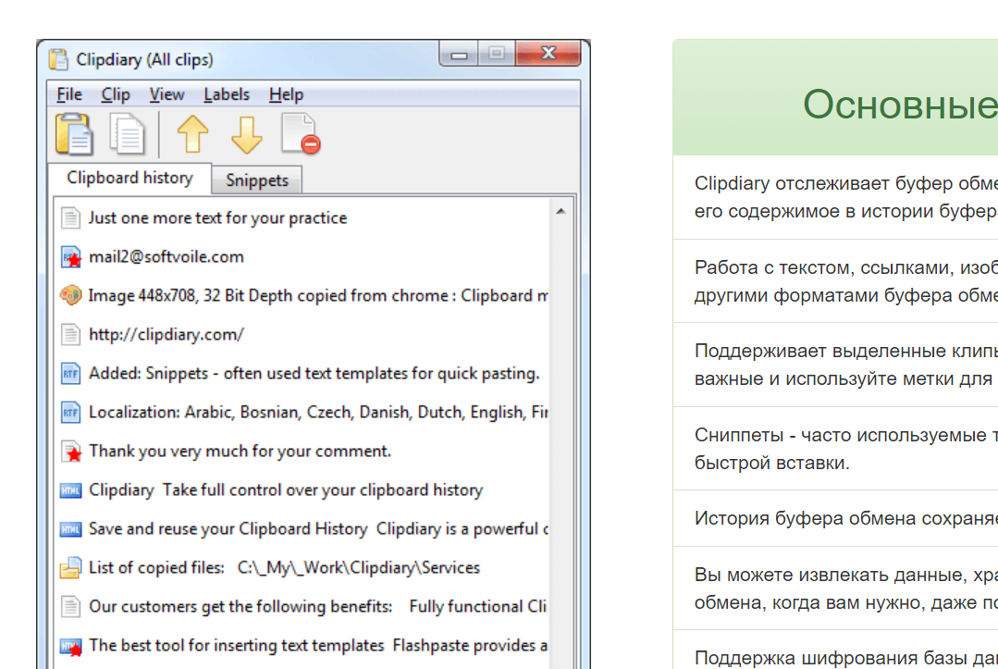
Task: Click RTF icon beside 'Added: Snippets' clip
Action: (x=70, y=373)
